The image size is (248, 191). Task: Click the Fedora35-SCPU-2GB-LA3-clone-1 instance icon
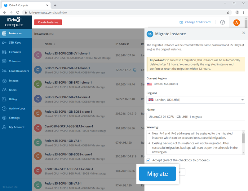coord(38,70)
